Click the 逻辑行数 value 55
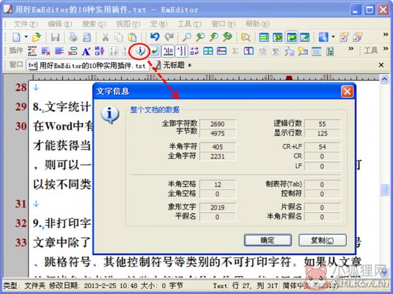The height and width of the screenshot is (294, 393). point(322,124)
